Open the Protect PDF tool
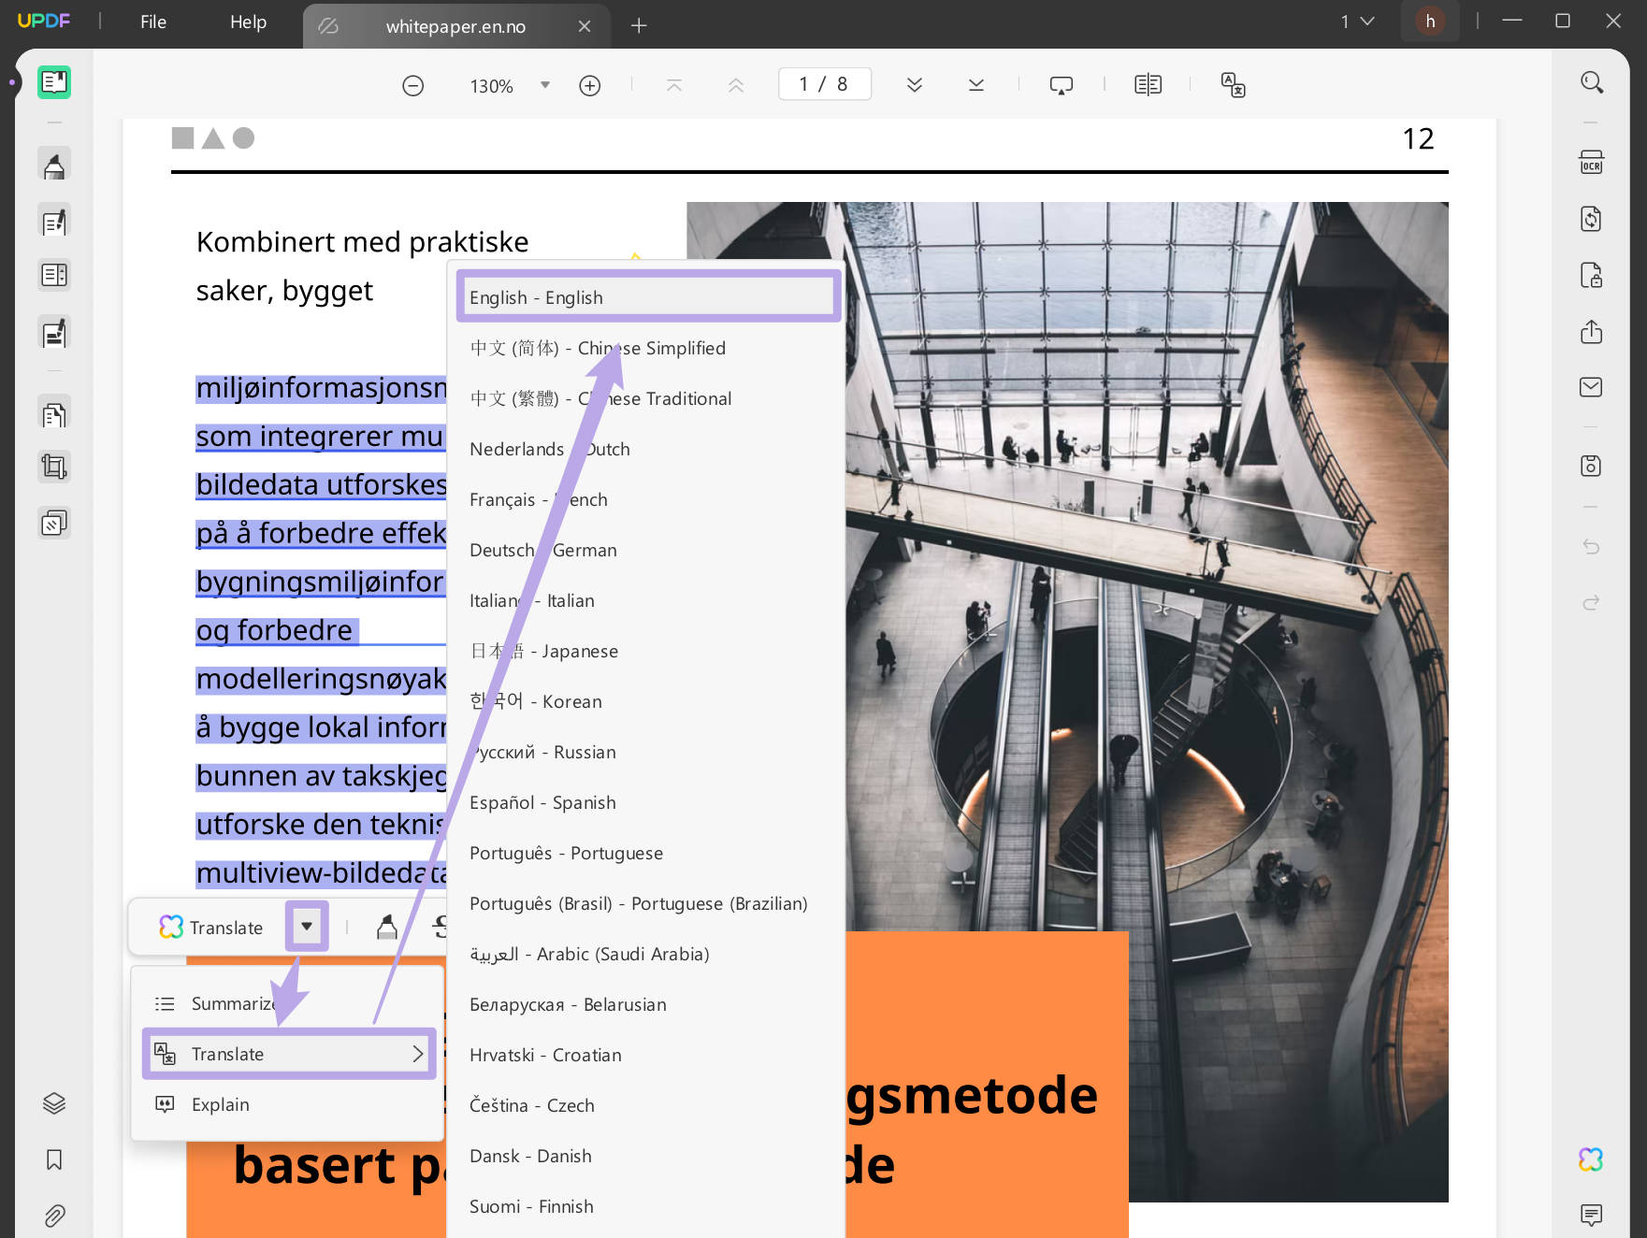The height and width of the screenshot is (1238, 1647). pos(1591,275)
